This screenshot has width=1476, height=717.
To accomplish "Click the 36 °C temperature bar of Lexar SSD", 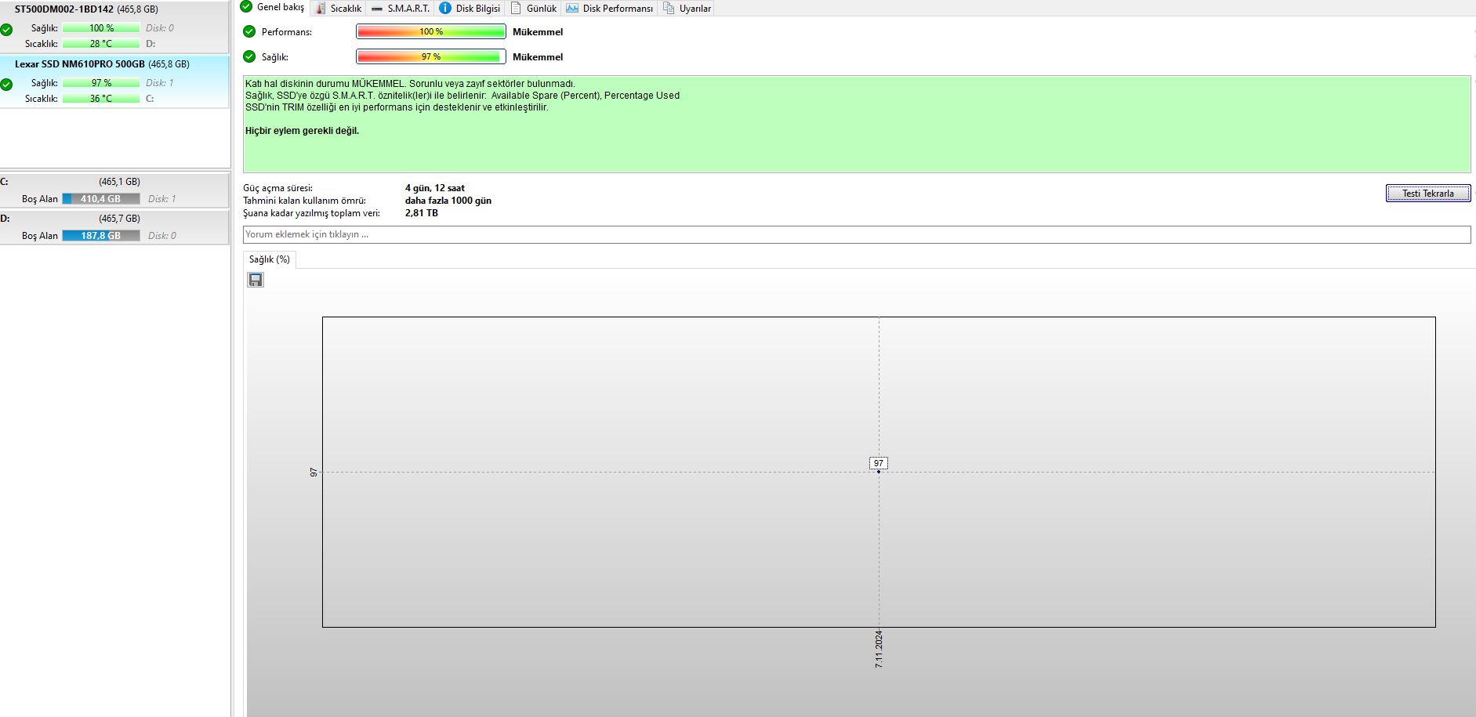I will point(101,99).
